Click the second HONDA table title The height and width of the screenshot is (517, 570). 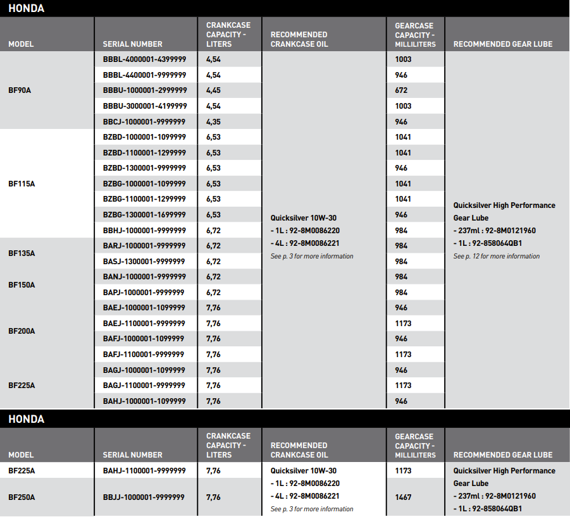pos(26,419)
